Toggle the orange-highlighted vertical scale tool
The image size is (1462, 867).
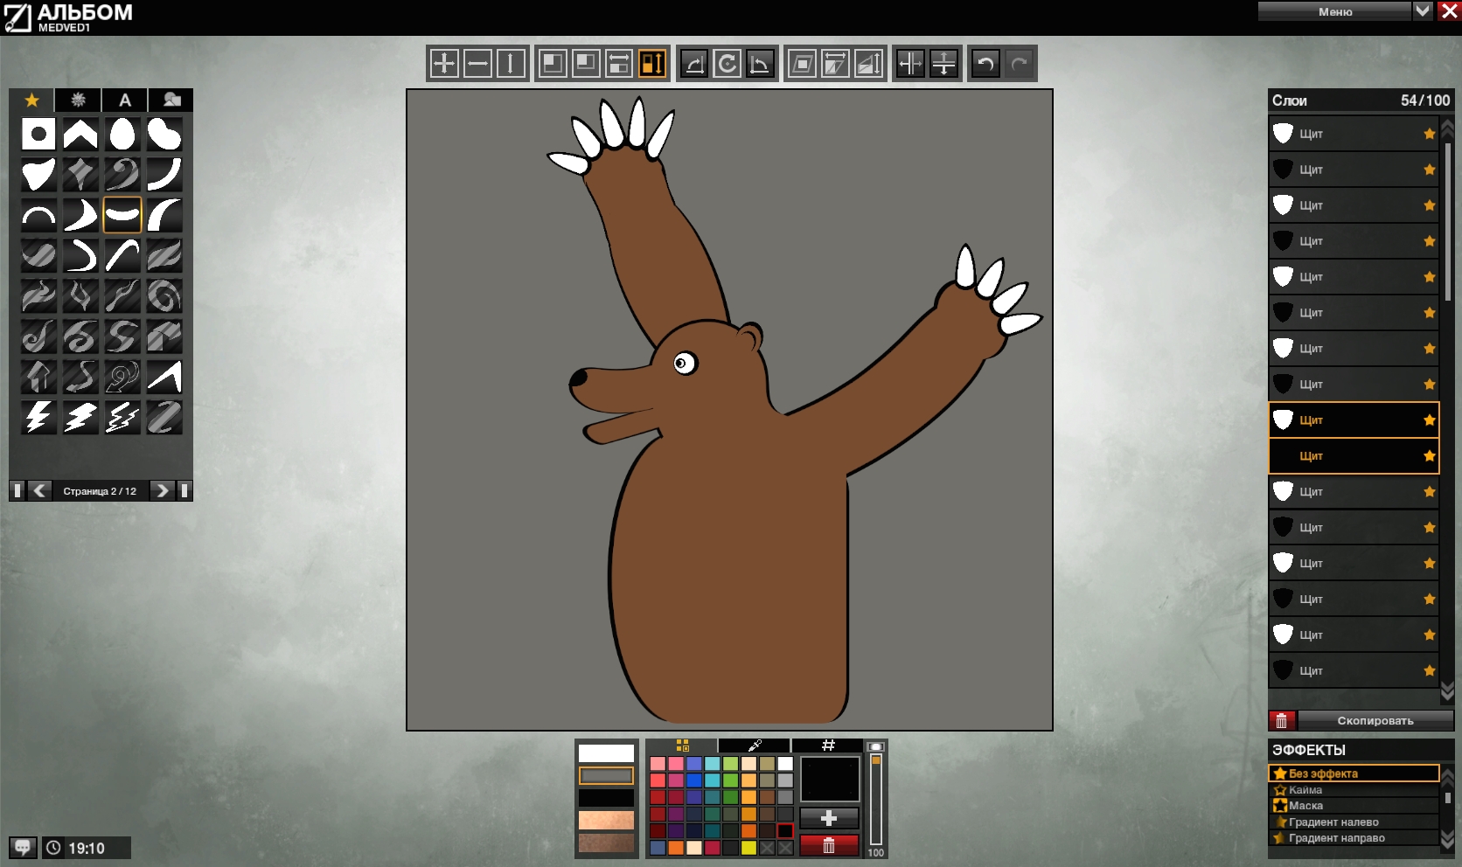652,64
